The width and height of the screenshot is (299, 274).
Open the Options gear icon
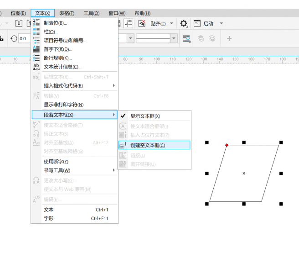[184, 23]
